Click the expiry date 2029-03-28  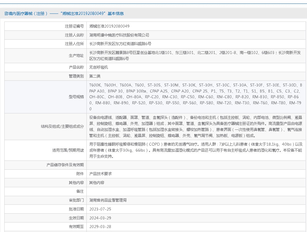(x=100, y=227)
